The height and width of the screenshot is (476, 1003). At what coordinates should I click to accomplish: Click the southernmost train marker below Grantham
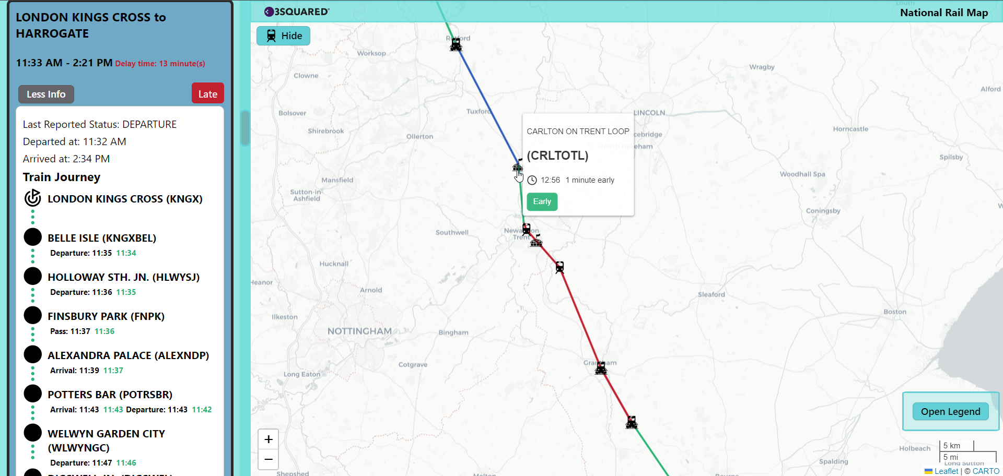(632, 422)
